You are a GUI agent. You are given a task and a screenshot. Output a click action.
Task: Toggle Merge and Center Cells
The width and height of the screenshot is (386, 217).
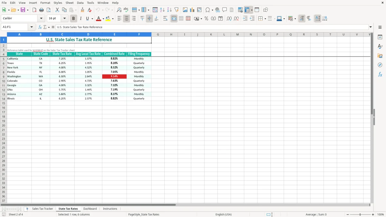[x=174, y=19]
